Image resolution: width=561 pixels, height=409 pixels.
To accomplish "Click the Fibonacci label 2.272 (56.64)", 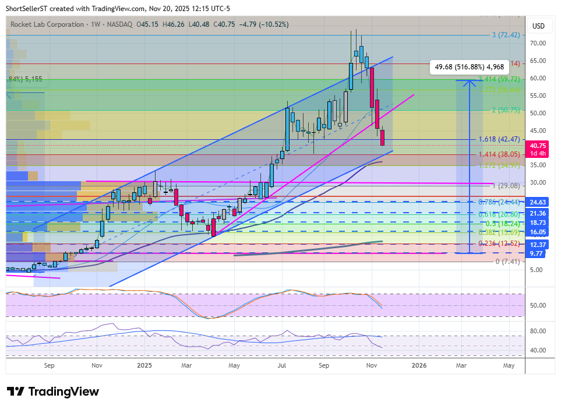I will point(499,90).
